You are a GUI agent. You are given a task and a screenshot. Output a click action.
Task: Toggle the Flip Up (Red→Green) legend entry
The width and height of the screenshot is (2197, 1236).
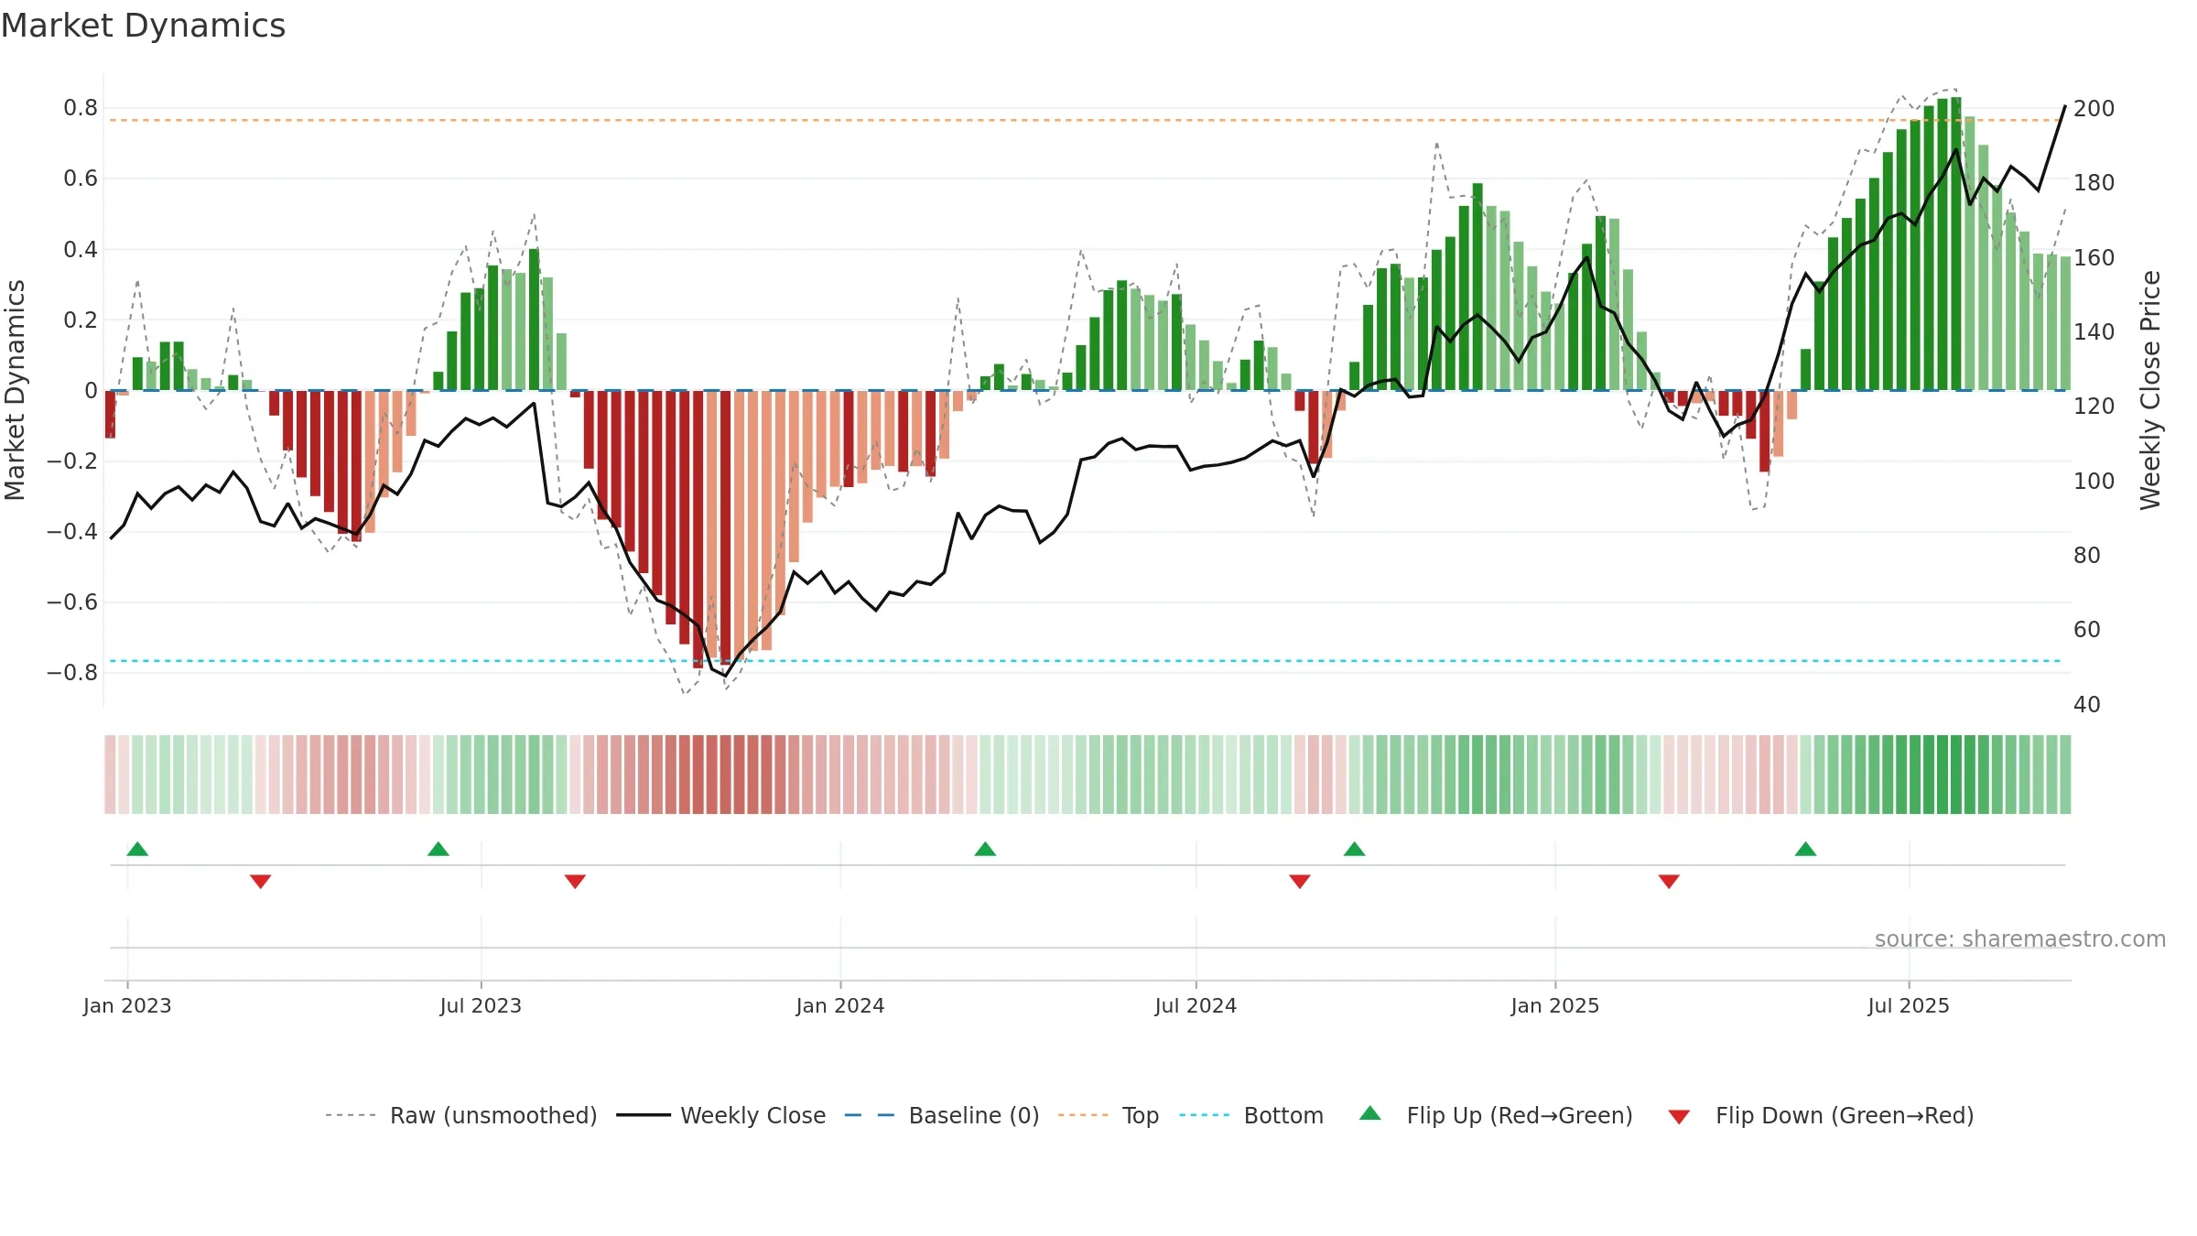click(x=1496, y=1115)
